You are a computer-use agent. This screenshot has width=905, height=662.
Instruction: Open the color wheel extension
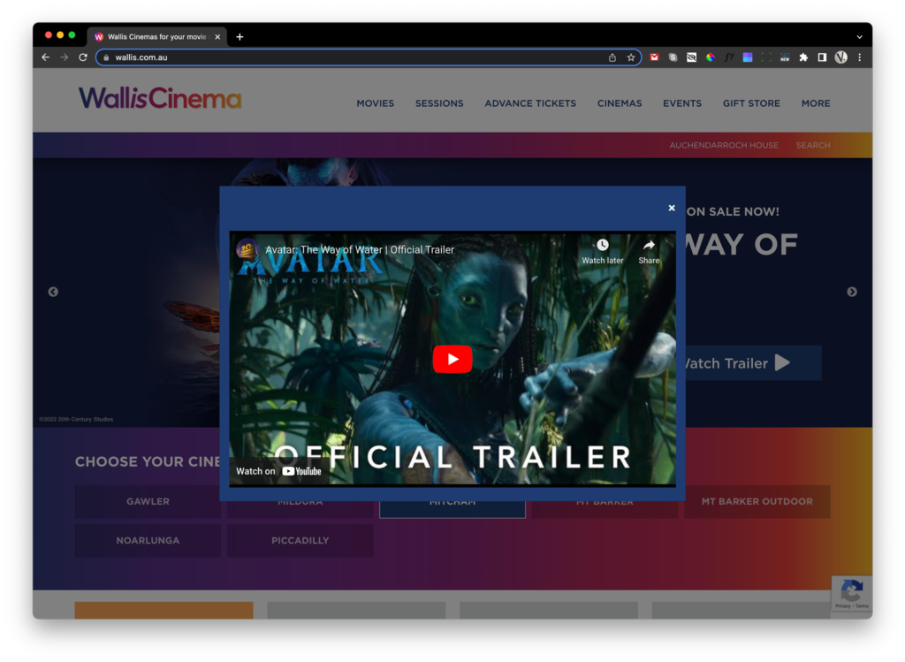click(710, 57)
